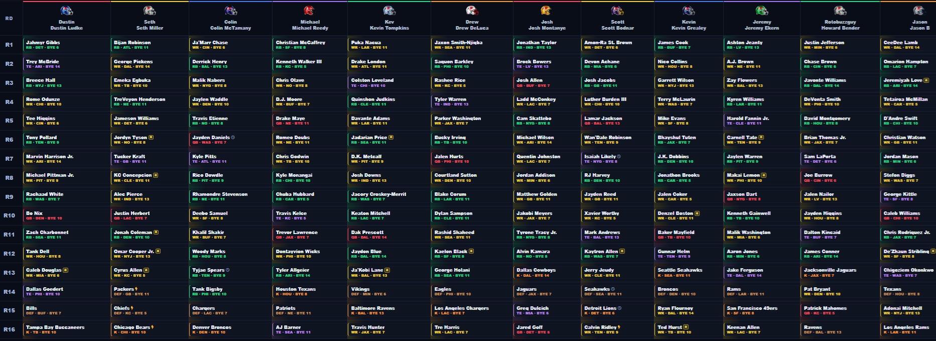Click status icon beside Tyjae Spears
Viewport: 936px width, 341px height.
(x=228, y=270)
